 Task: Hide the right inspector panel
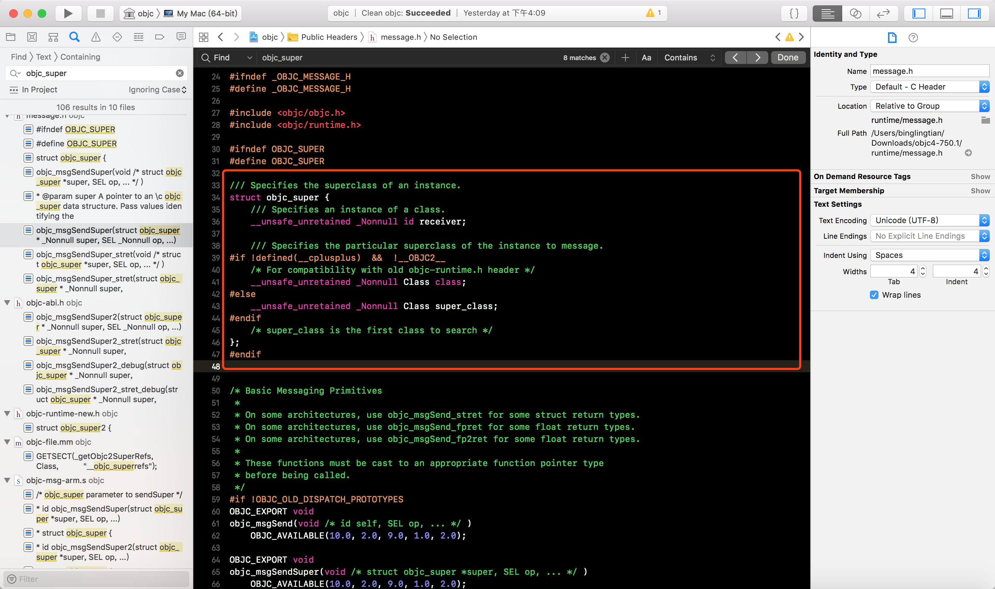(x=974, y=13)
